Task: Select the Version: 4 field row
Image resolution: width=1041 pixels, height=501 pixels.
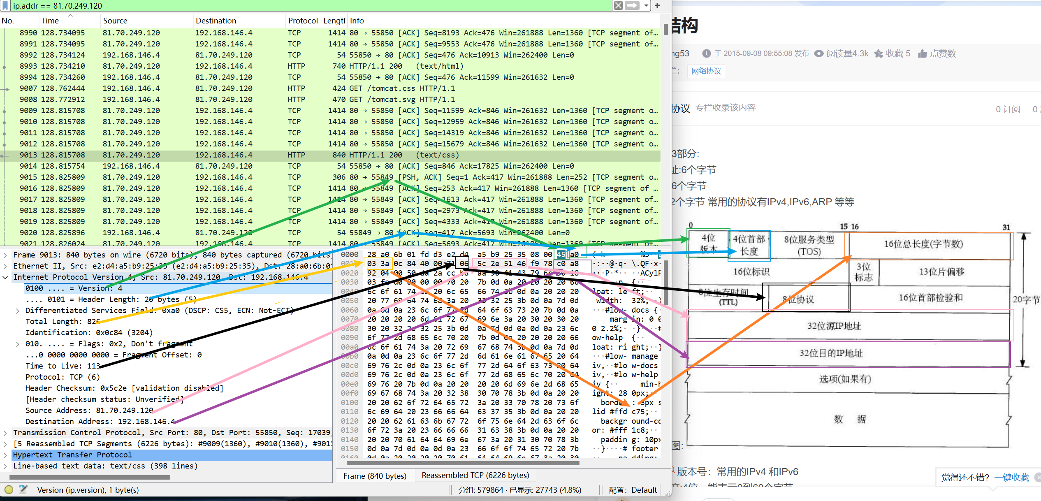Action: coord(178,288)
